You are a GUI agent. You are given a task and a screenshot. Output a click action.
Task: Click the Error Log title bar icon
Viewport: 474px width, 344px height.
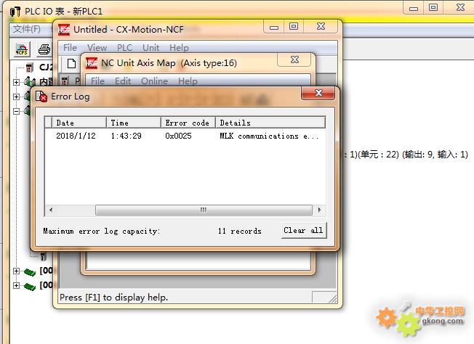tap(41, 97)
